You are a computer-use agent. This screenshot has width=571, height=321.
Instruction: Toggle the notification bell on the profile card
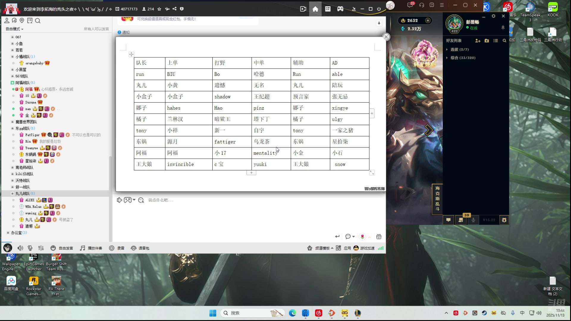pyautogui.click(x=503, y=27)
